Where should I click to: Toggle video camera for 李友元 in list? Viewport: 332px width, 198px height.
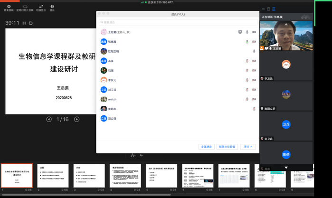pyautogui.click(x=254, y=80)
